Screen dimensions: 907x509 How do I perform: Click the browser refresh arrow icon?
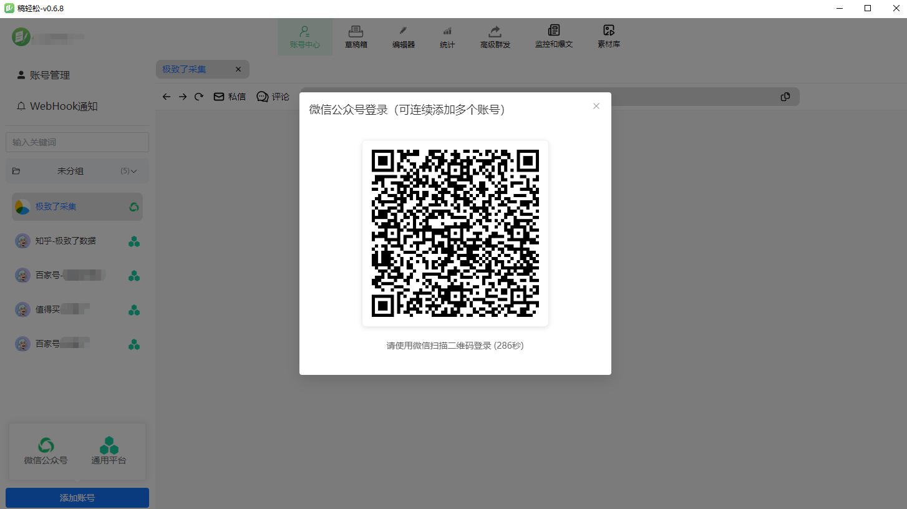[199, 97]
